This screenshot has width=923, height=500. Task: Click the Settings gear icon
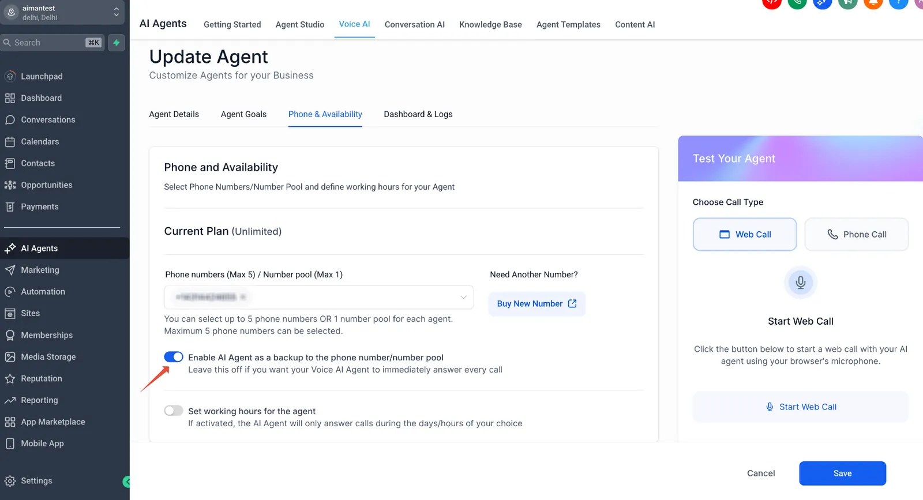10,481
